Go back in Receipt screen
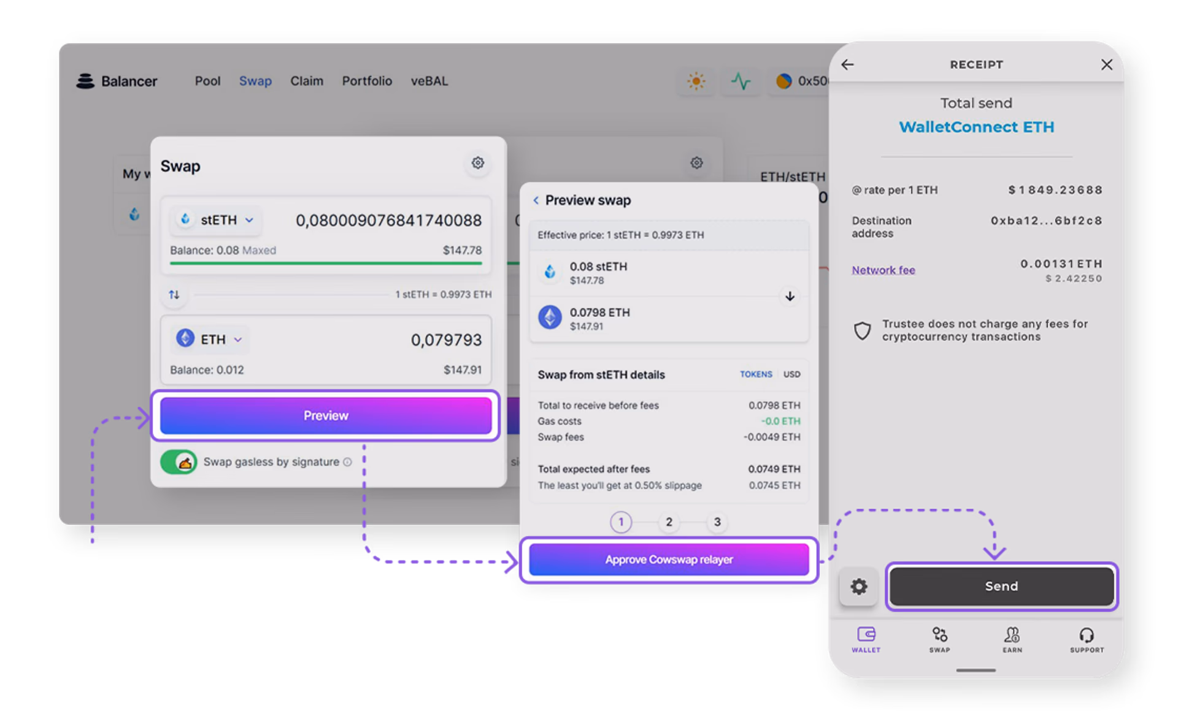Image resolution: width=1178 pixels, height=719 pixels. coord(848,64)
